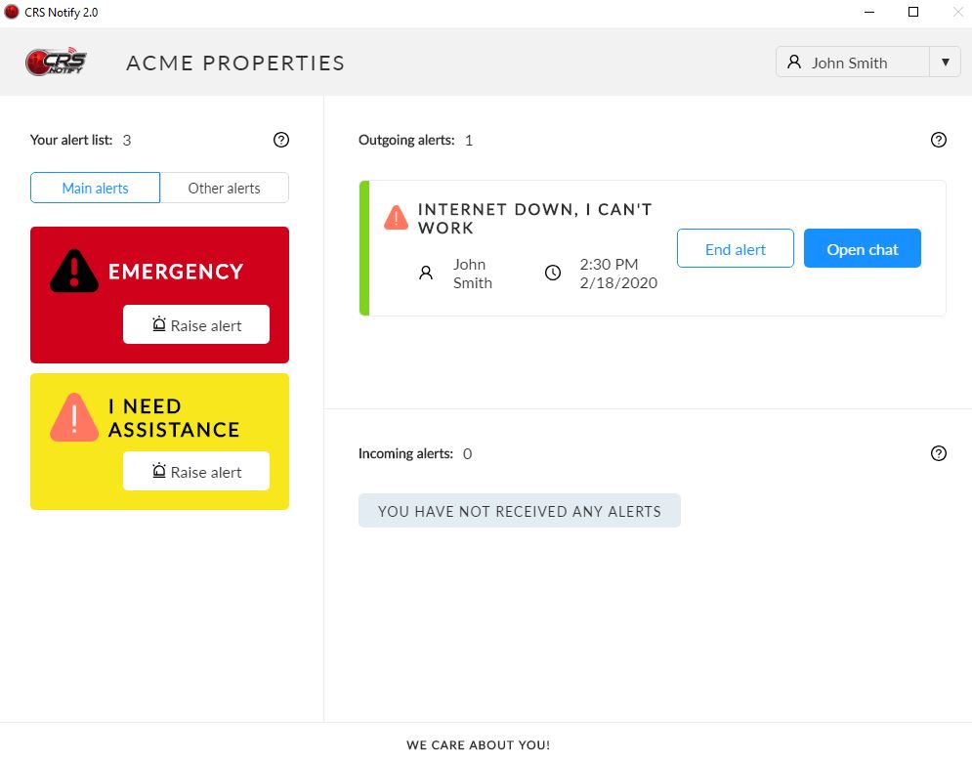Click the user icon in account box

794,63
